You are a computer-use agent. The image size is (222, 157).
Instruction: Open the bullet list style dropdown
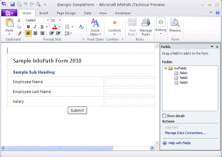click(x=72, y=27)
